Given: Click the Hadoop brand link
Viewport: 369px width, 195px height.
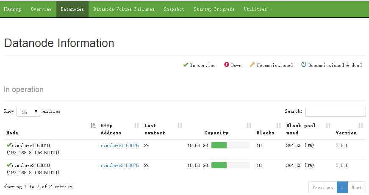Looking at the screenshot, I should click(12, 9).
